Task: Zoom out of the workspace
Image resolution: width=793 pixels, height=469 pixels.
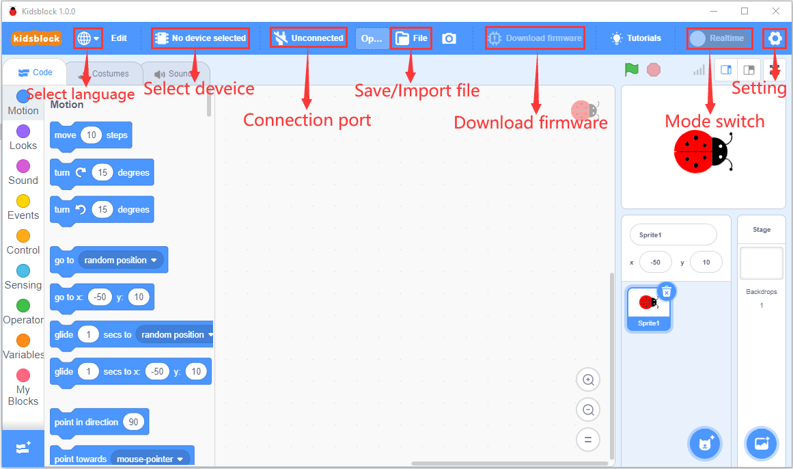Action: click(x=587, y=410)
